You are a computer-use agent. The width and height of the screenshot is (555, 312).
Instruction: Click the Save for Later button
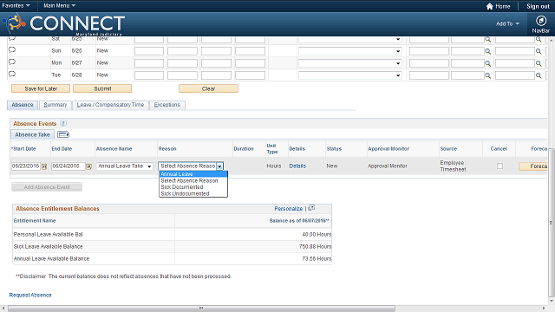(41, 88)
